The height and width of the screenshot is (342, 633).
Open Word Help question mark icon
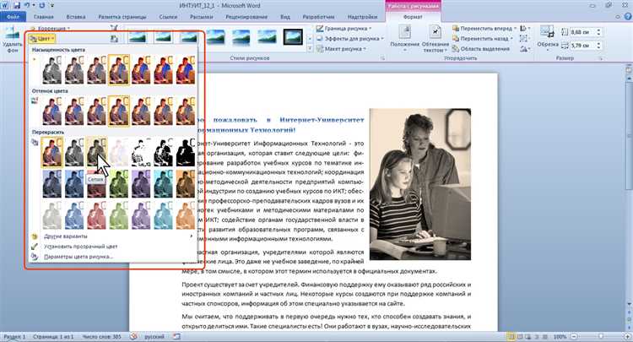pyautogui.click(x=628, y=17)
